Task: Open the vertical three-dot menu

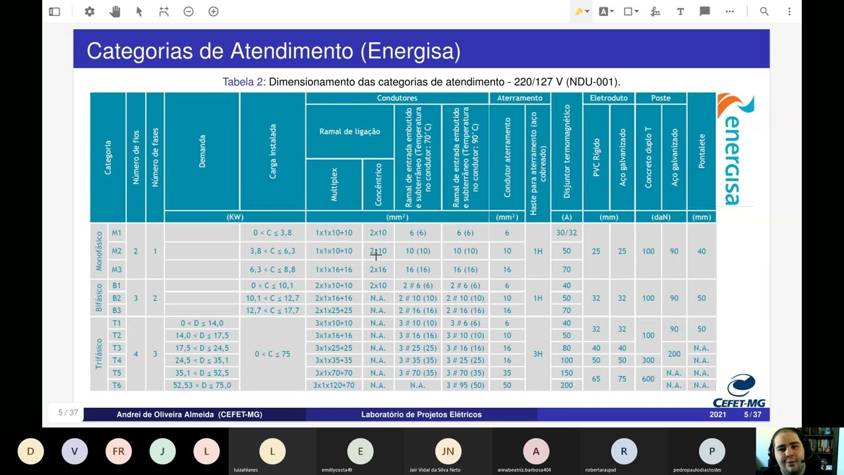Action: click(789, 11)
